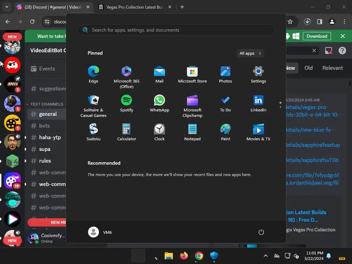The height and width of the screenshot is (264, 352).
Task: Open the Clock app
Action: (x=159, y=132)
